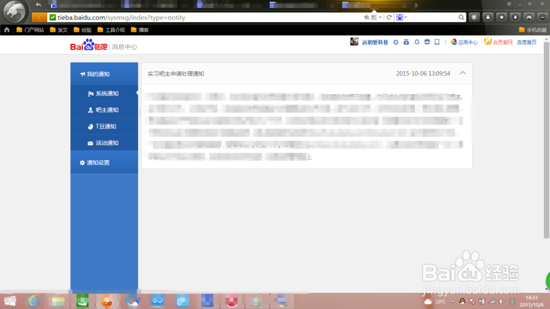Go to 百度首页 link

526,42
